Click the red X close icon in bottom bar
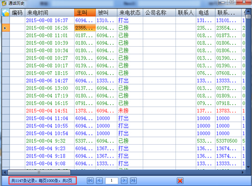Screen dimensions: 252x186 [x=180, y=181]
